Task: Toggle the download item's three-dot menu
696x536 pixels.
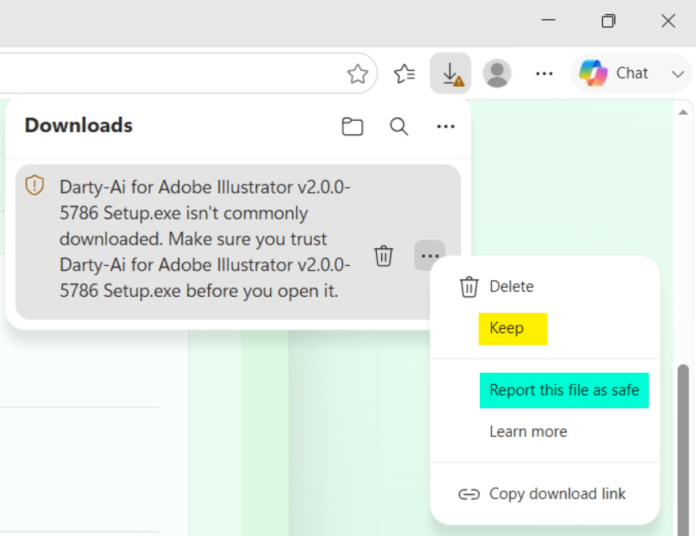Action: tap(430, 255)
